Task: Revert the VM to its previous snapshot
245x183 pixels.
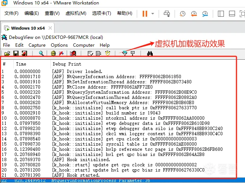Action: pyautogui.click(x=194, y=14)
